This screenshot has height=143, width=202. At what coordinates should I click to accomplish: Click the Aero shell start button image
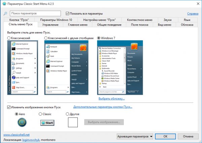coord(22,122)
